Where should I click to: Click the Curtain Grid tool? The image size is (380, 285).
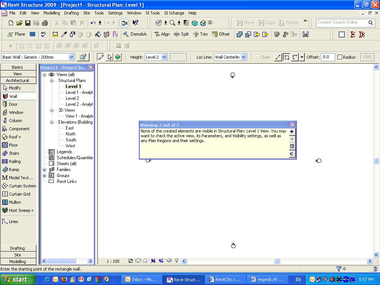coord(19,194)
